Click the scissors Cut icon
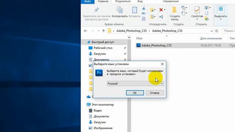The image size is (235, 132). (144, 8)
